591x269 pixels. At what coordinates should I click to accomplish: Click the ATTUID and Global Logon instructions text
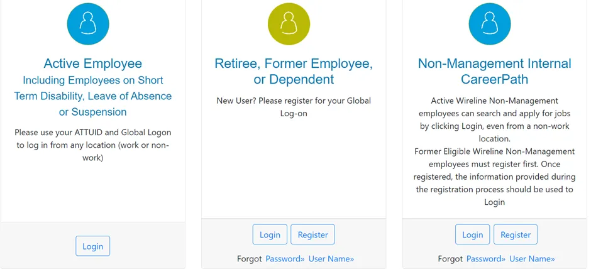[x=92, y=145]
